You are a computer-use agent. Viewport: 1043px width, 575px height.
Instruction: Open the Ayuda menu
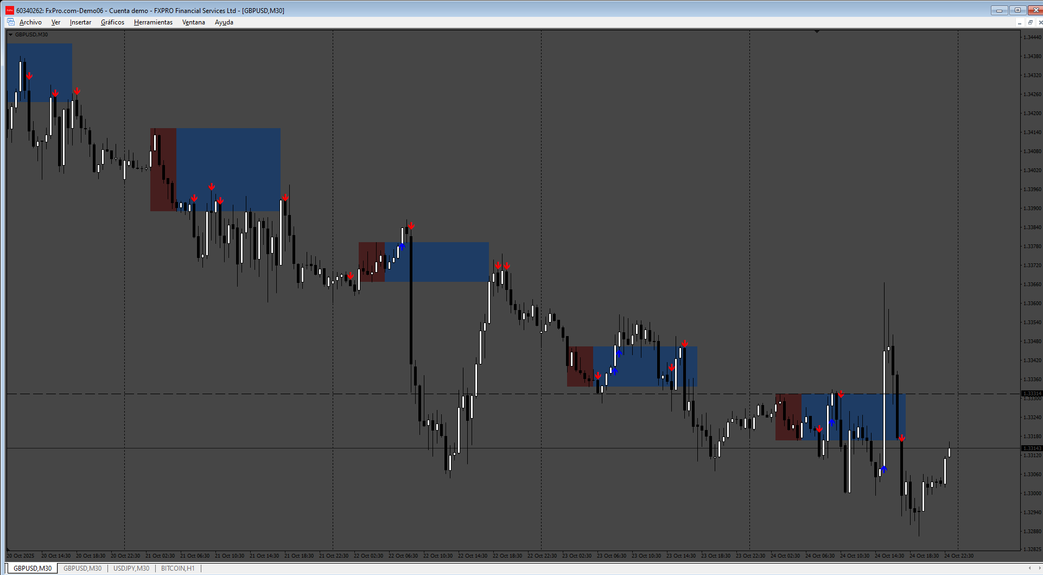[224, 22]
